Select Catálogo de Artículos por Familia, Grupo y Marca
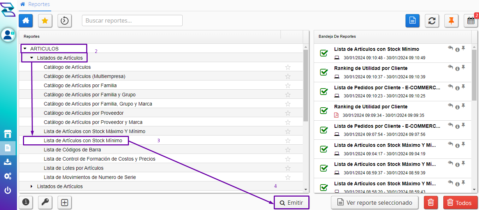Viewport: 479px width, 210px height. 98,104
